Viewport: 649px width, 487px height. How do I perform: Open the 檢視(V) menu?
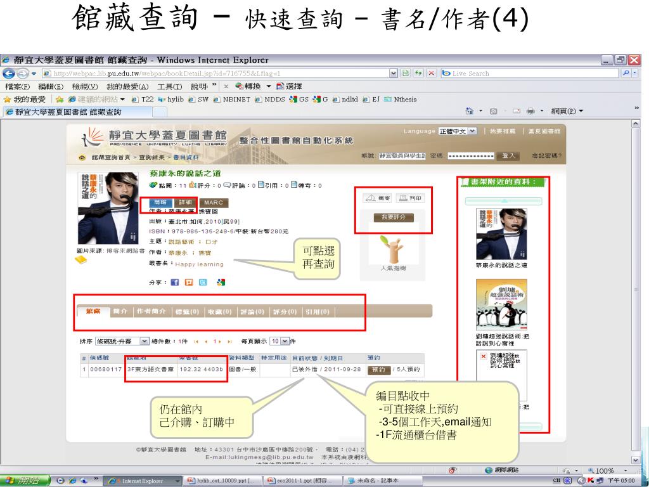tap(85, 86)
